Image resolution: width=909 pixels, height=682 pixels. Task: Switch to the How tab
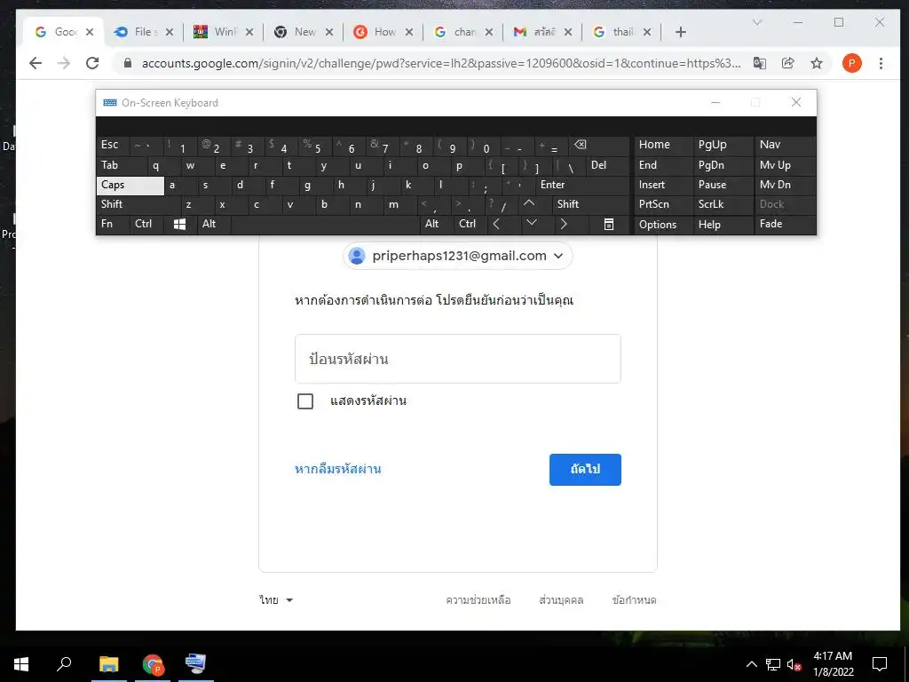383,32
